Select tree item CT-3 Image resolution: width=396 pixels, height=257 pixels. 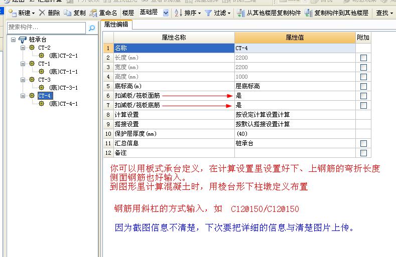[44, 80]
